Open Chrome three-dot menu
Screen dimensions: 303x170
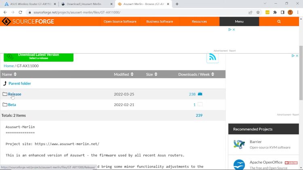(298, 12)
